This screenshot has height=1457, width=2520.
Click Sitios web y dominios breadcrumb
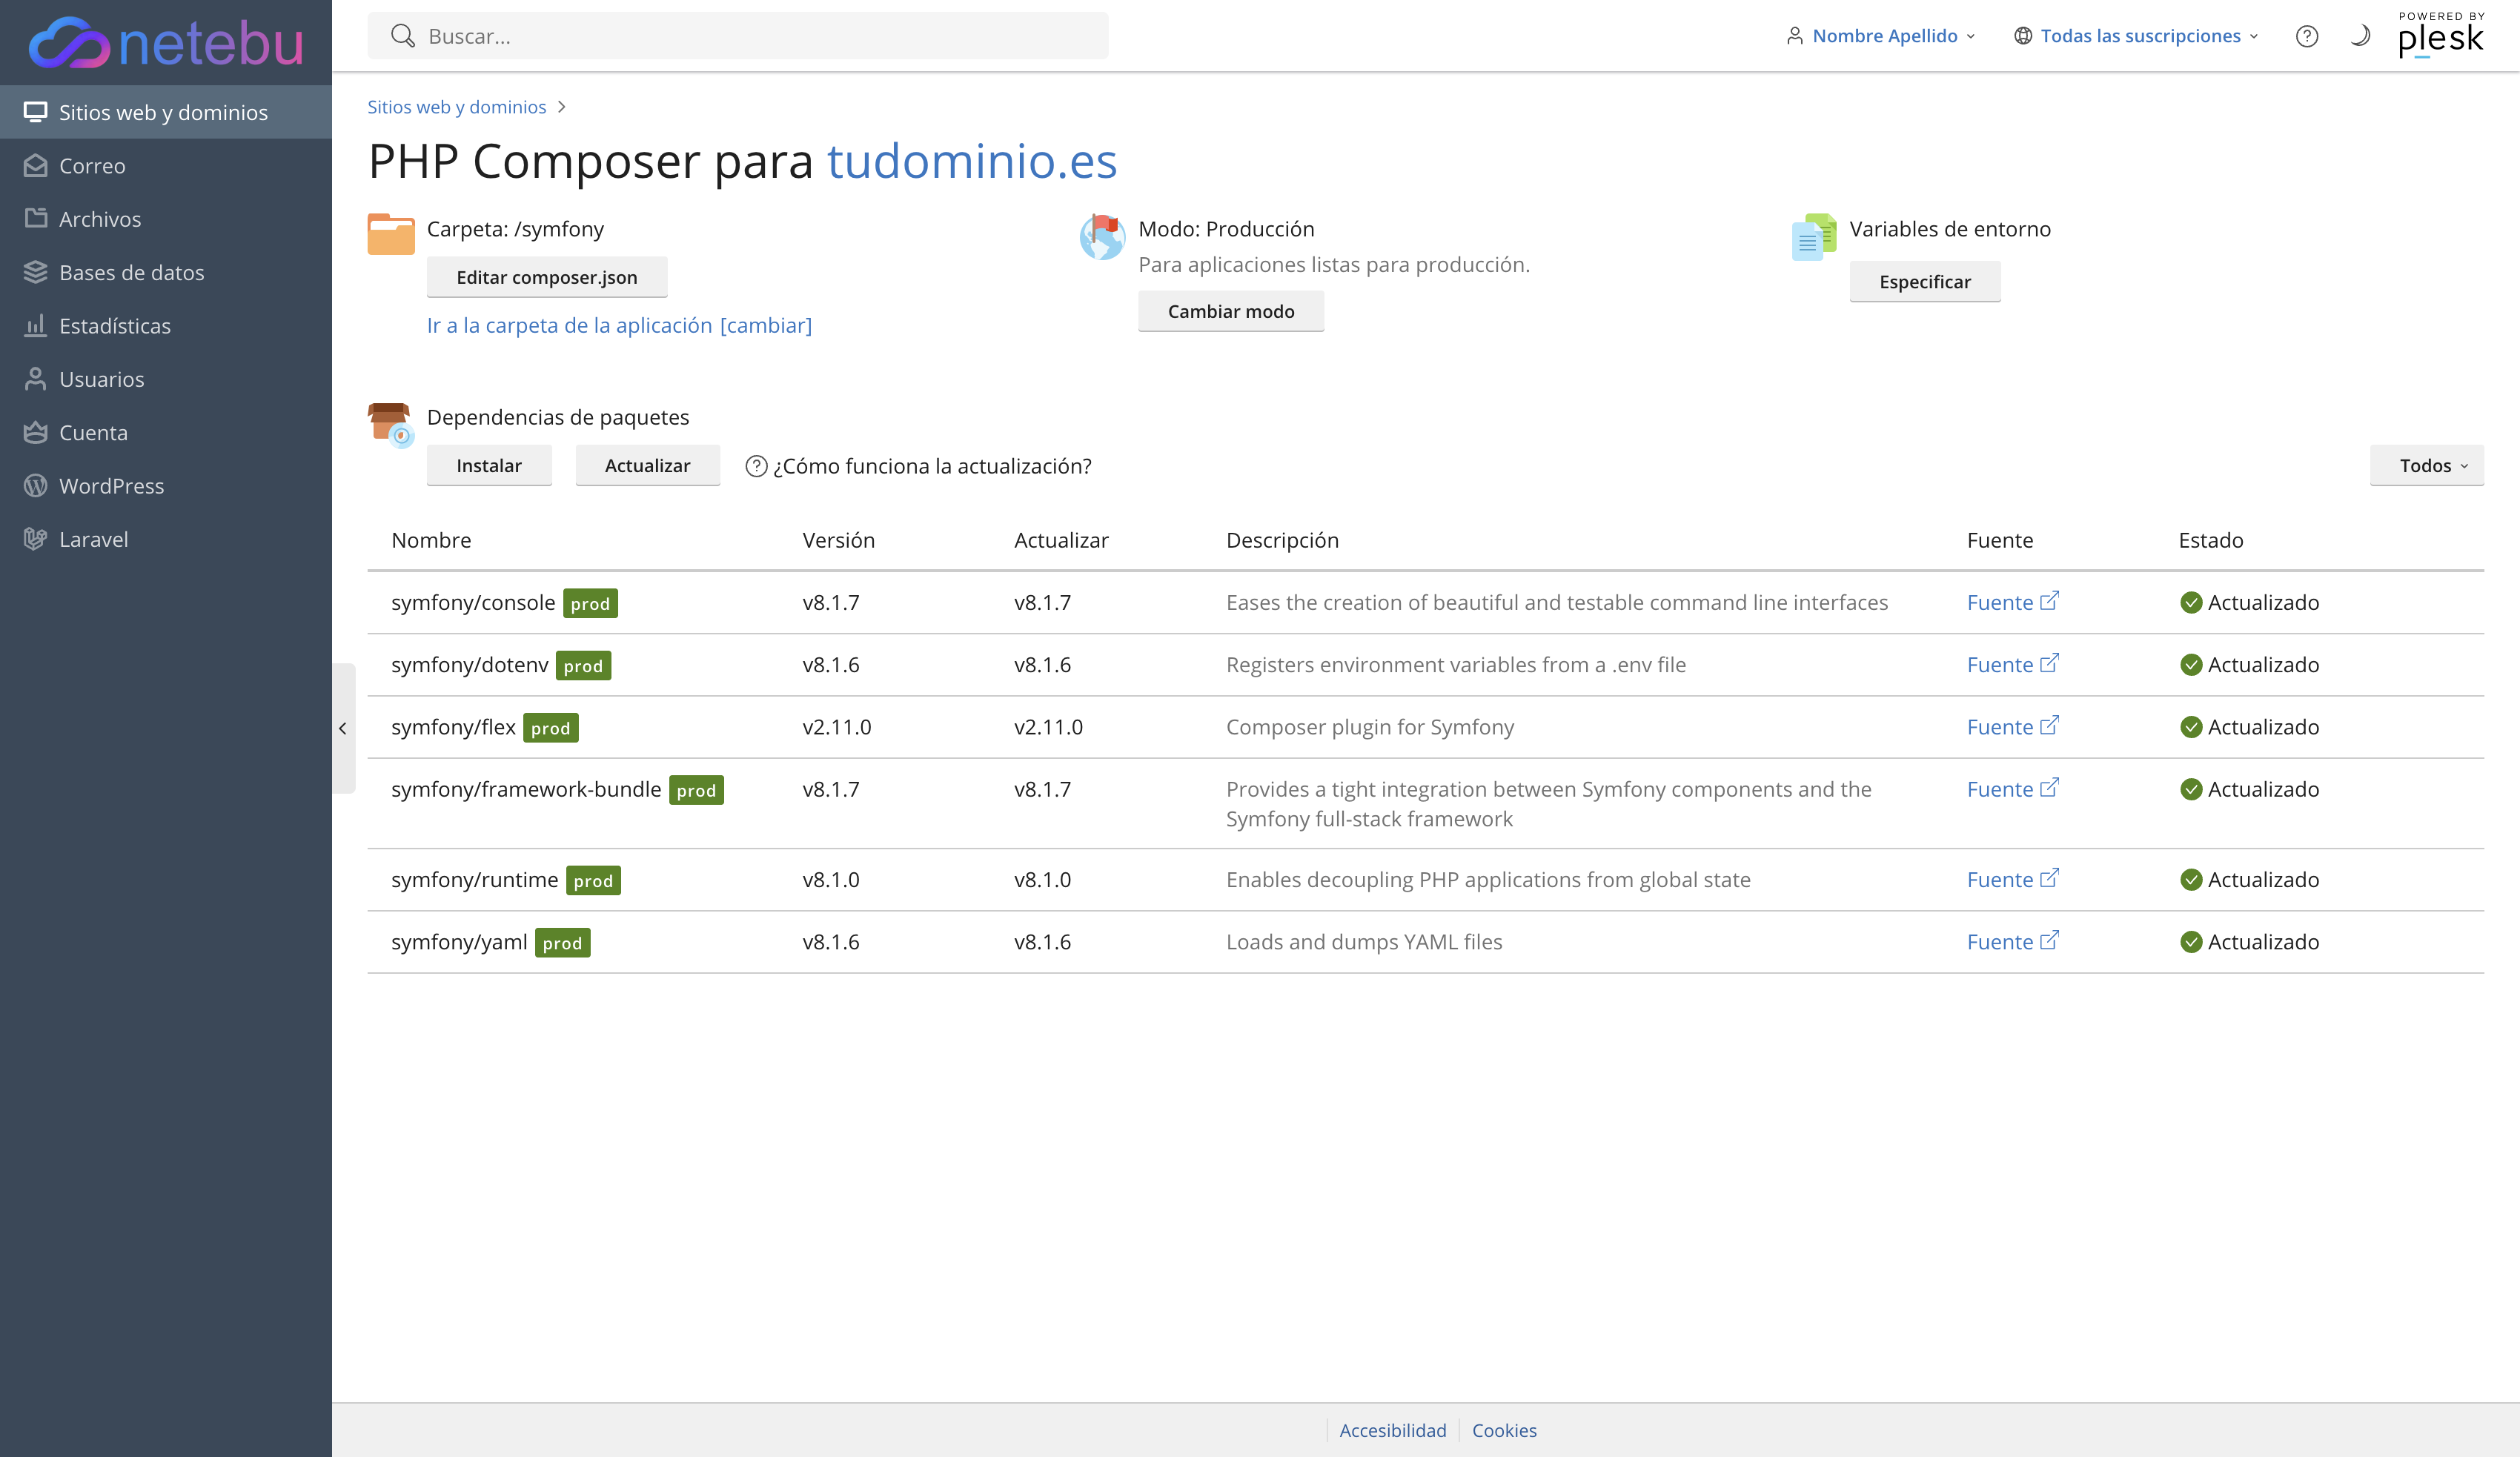pos(457,107)
